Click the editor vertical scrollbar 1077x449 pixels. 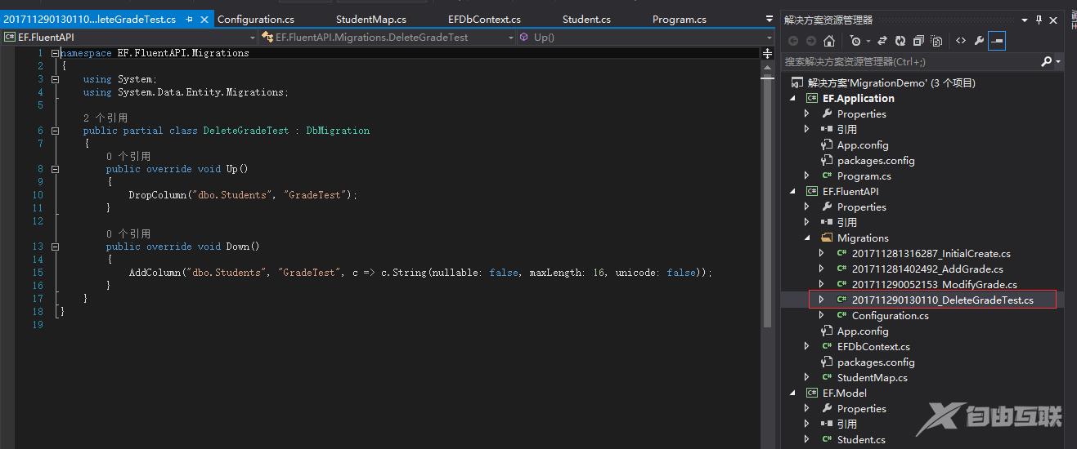[767, 204]
